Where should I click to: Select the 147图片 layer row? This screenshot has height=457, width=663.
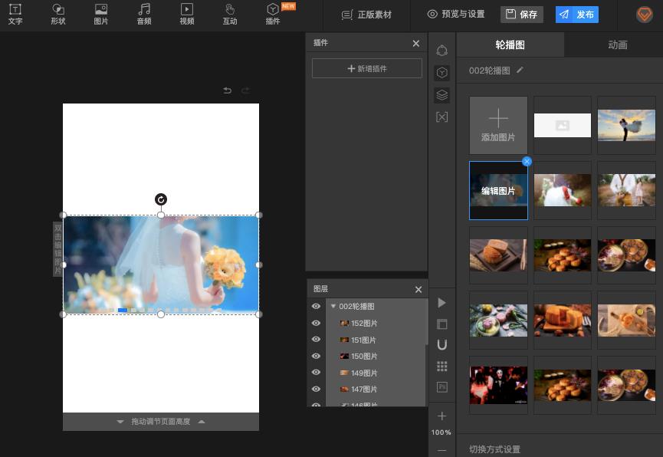pos(376,389)
